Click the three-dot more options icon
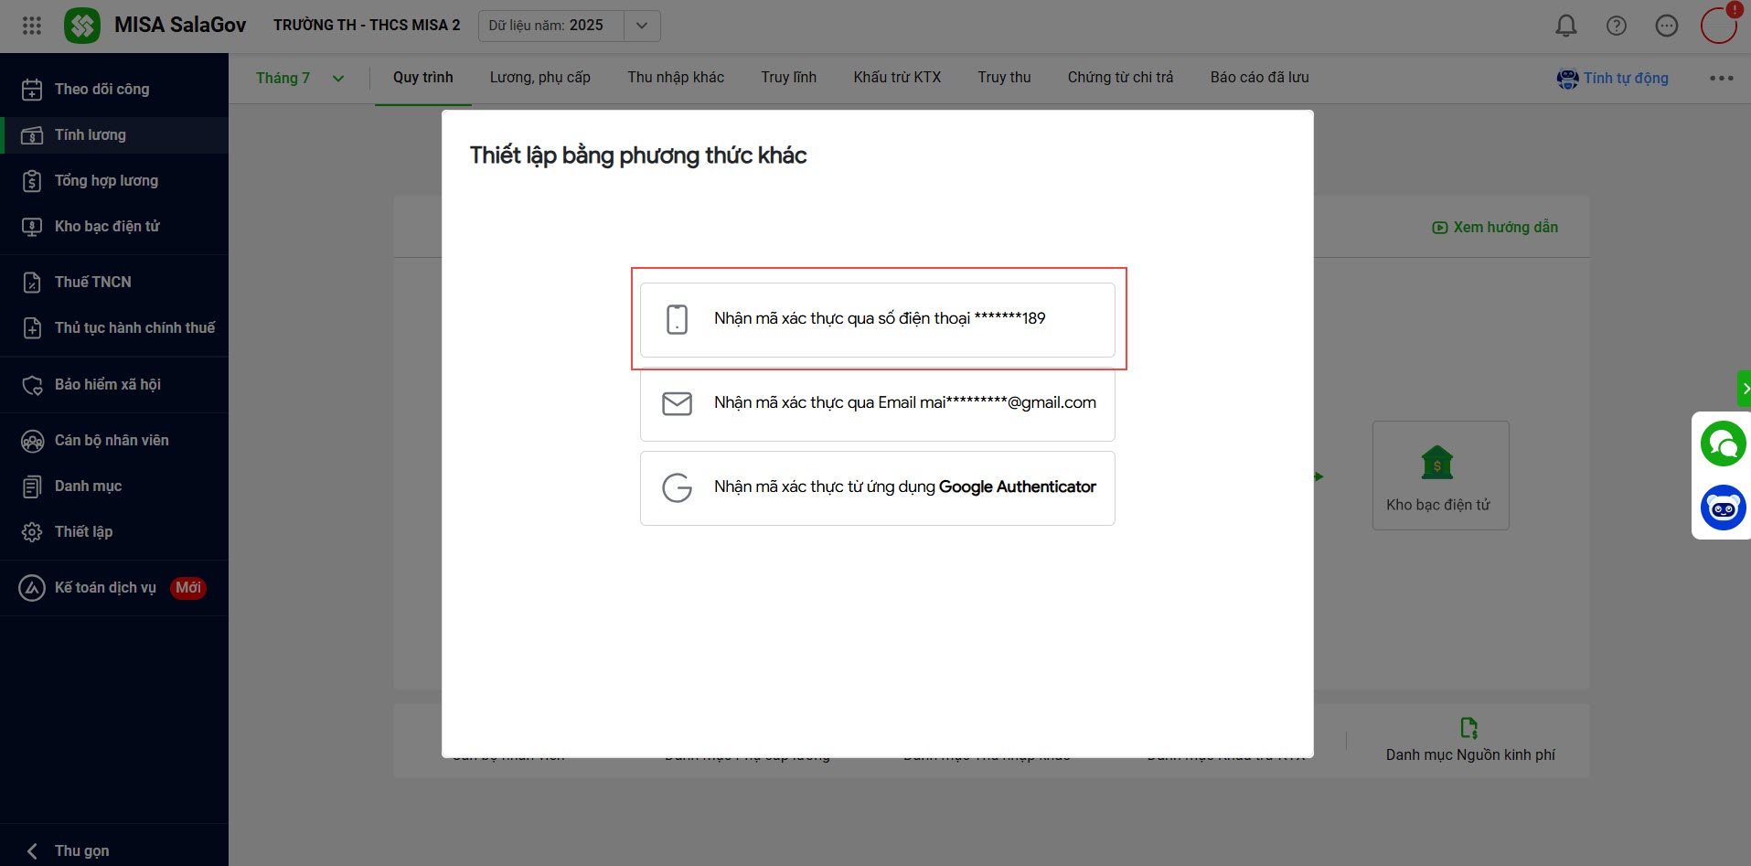 1722,79
